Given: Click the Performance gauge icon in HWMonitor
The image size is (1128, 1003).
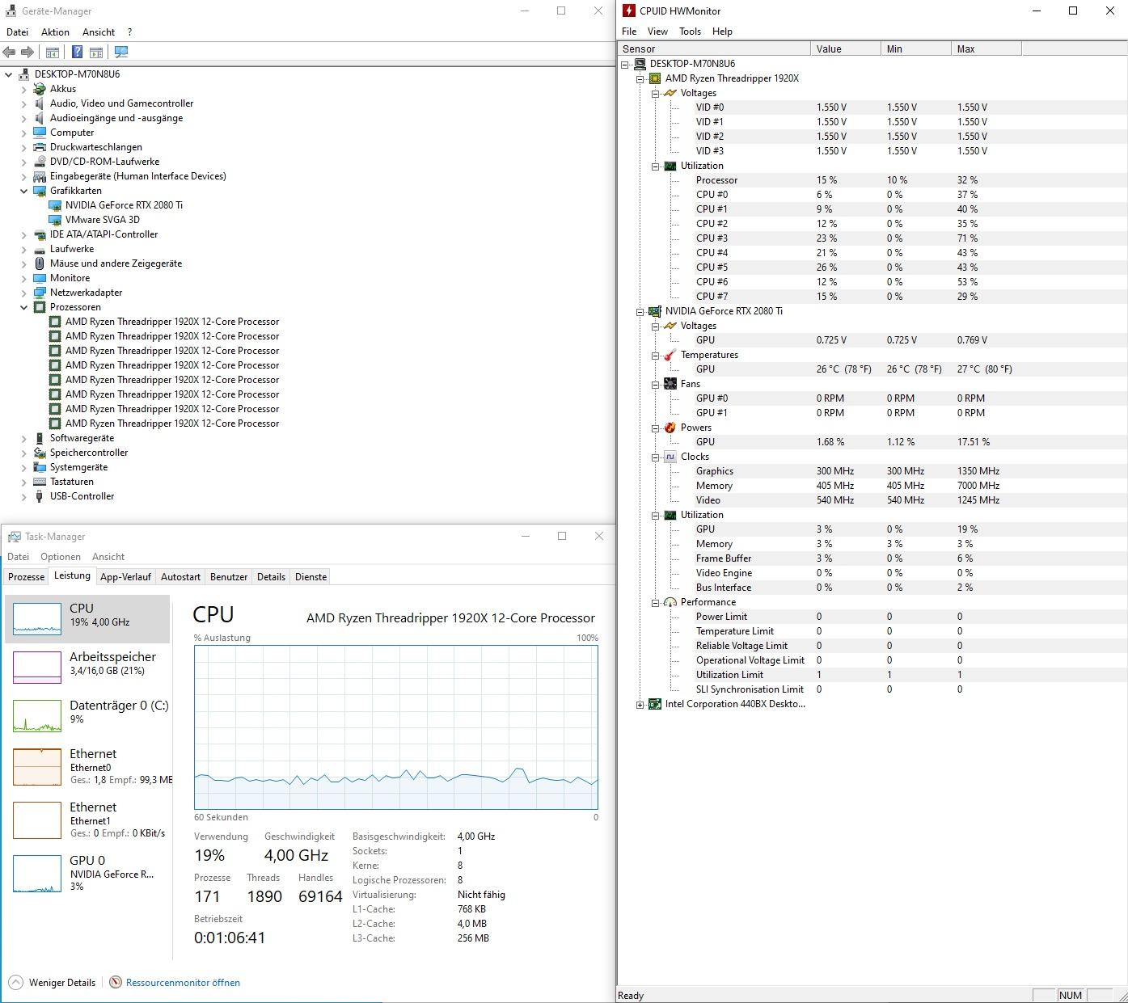Looking at the screenshot, I should 670,602.
